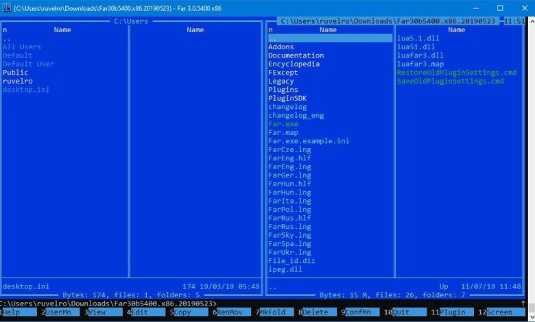This screenshot has width=535, height=322.
Task: Select the FarRus.hlf file
Action: click(x=289, y=218)
